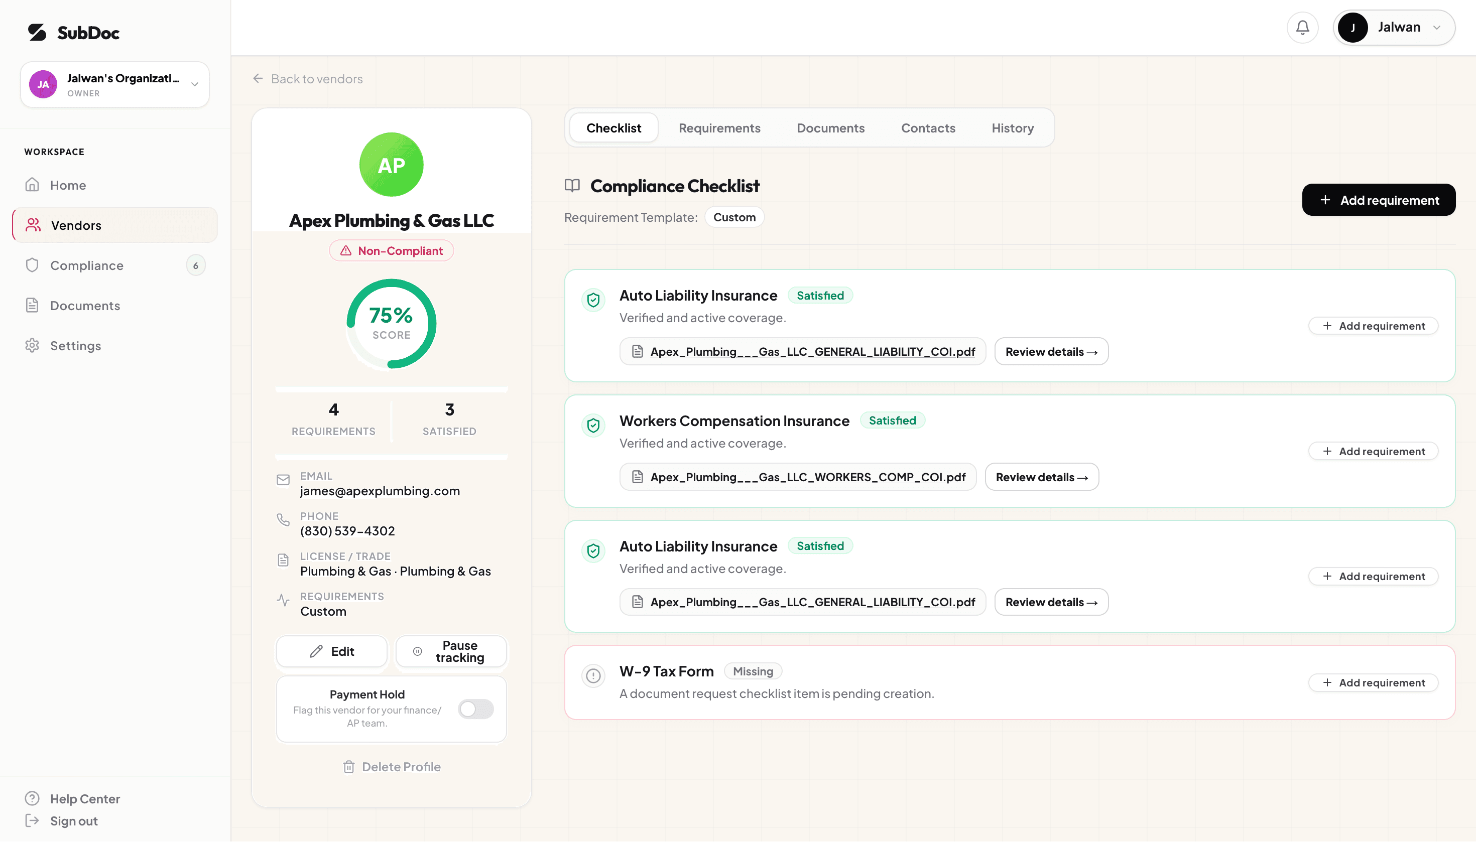Click the Delete Profile trash icon
1476x842 pixels.
pyautogui.click(x=349, y=767)
